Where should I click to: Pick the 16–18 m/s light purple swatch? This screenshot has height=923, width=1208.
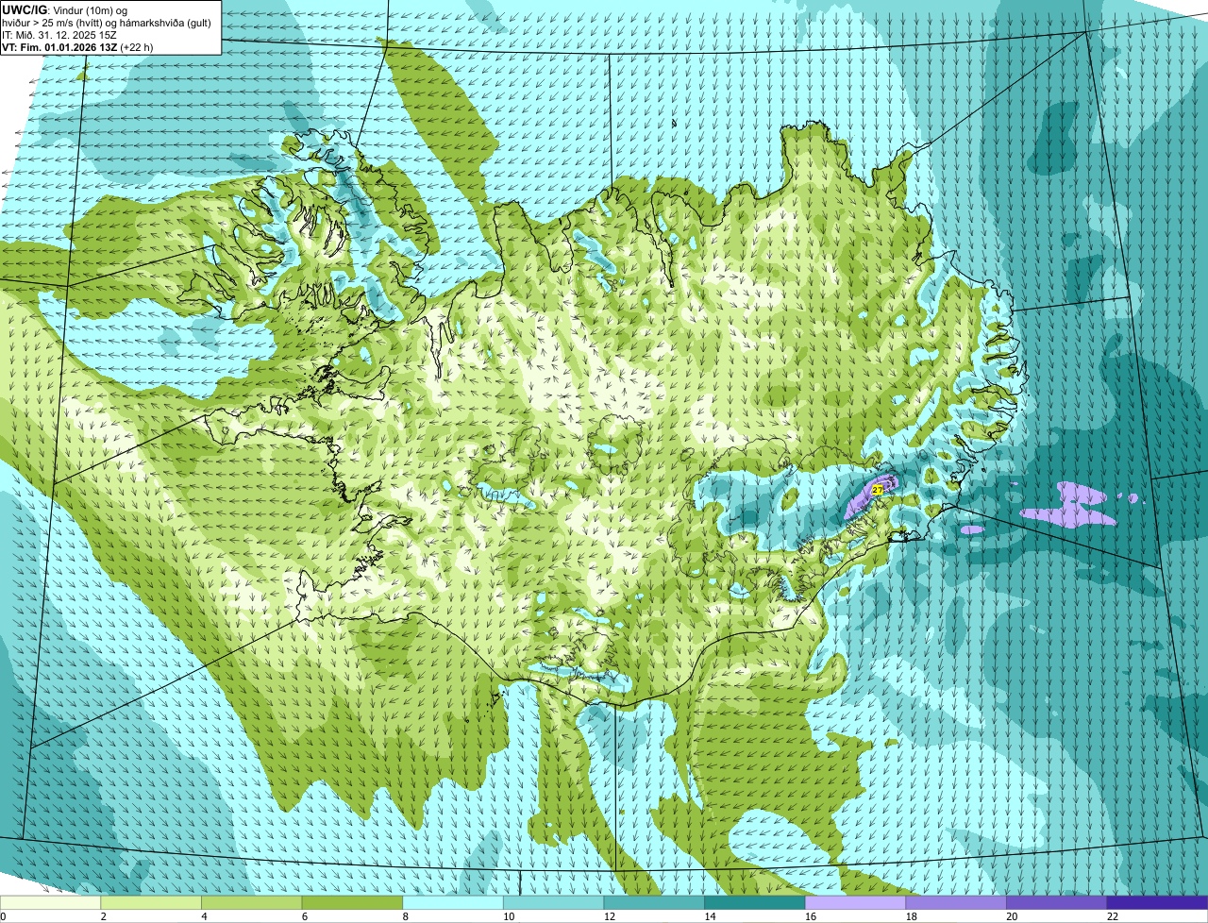click(x=855, y=902)
